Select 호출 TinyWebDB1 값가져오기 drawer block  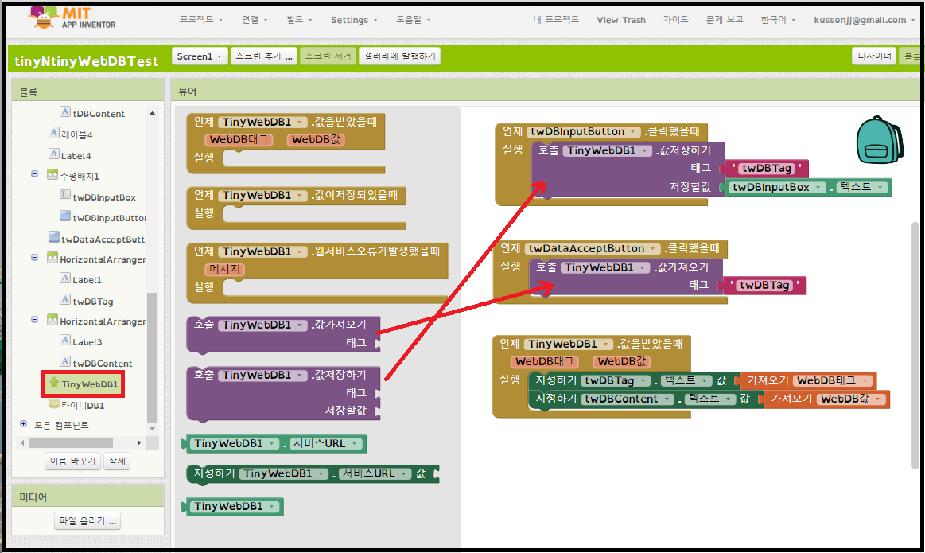pos(283,335)
